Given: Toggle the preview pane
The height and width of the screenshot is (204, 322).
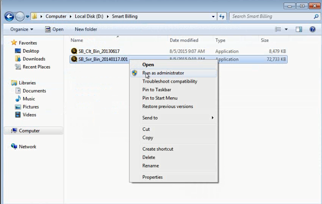Looking at the screenshot, I should coord(299,29).
